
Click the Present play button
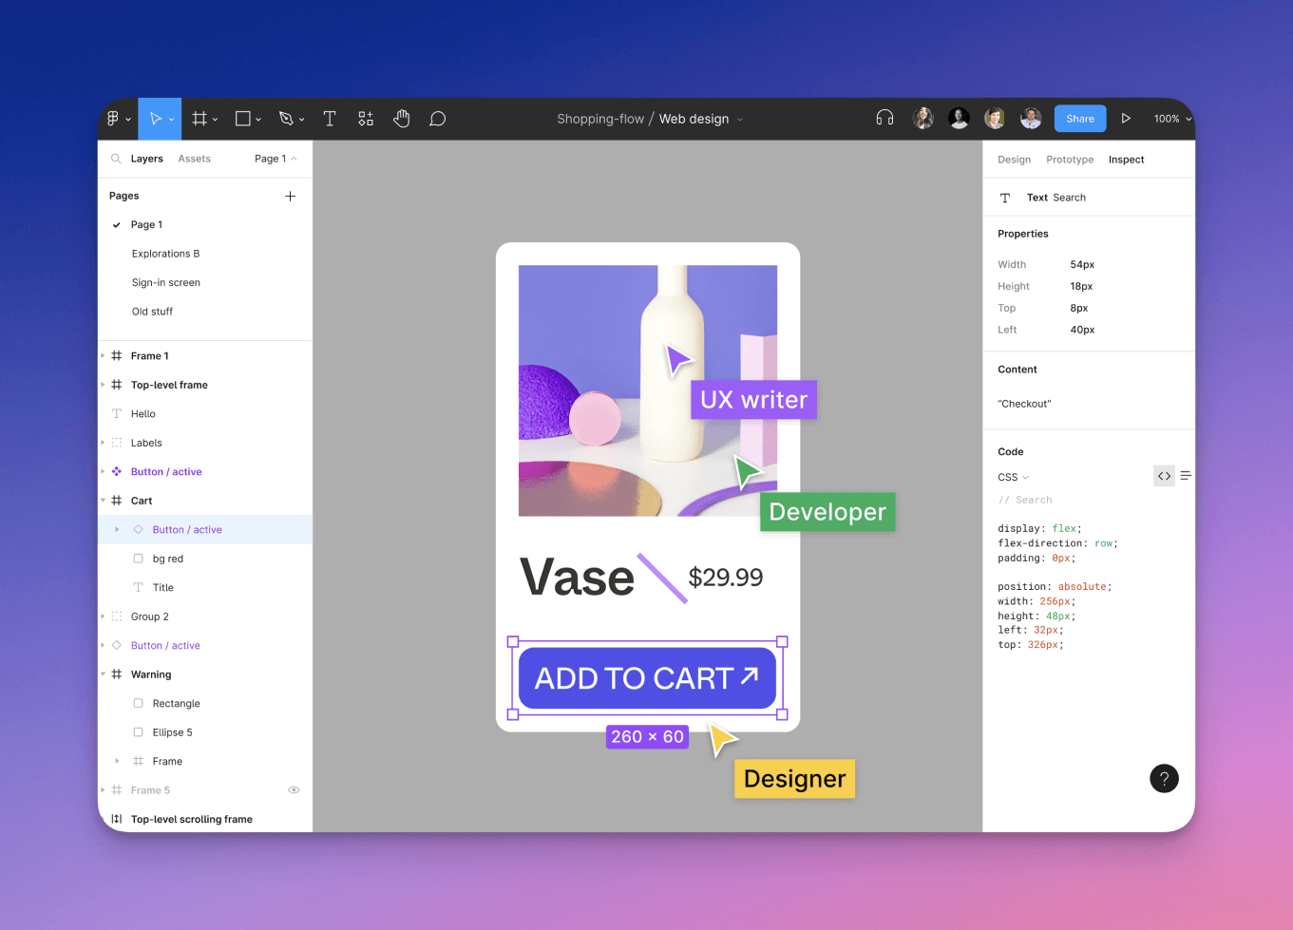pos(1126,118)
